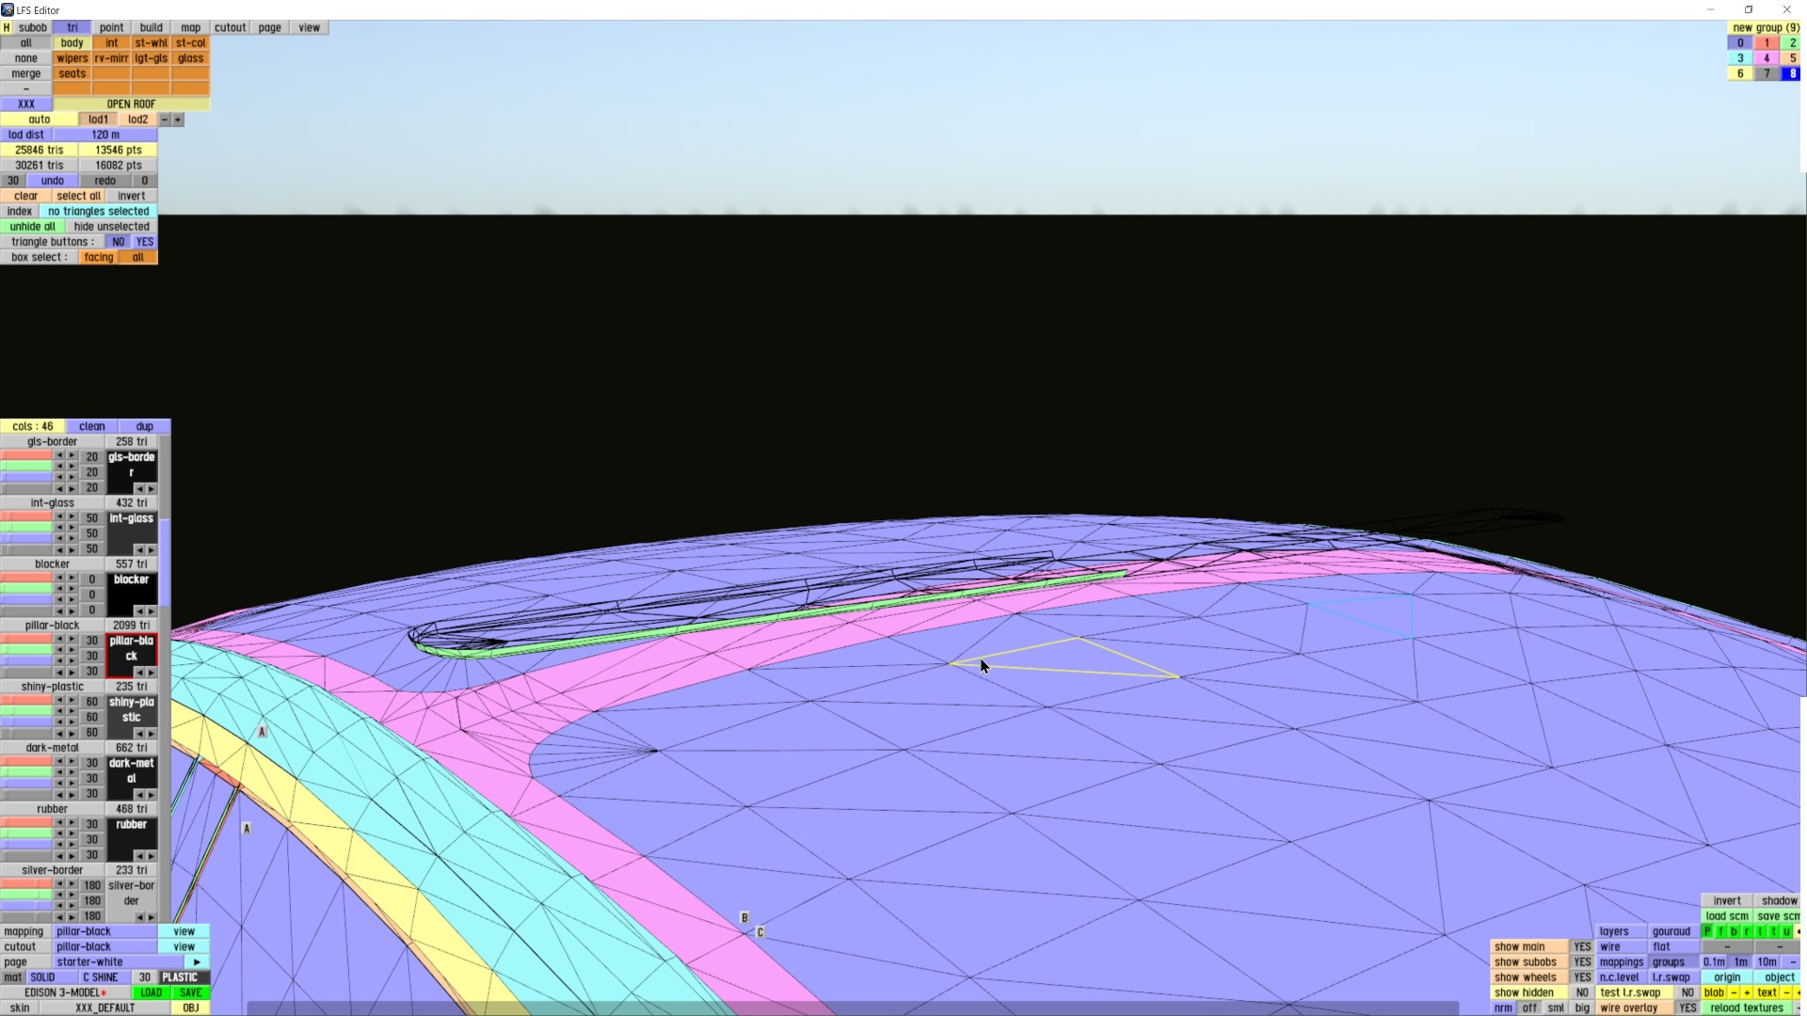Switch to the point mode tab
The height and width of the screenshot is (1016, 1807).
(x=111, y=27)
